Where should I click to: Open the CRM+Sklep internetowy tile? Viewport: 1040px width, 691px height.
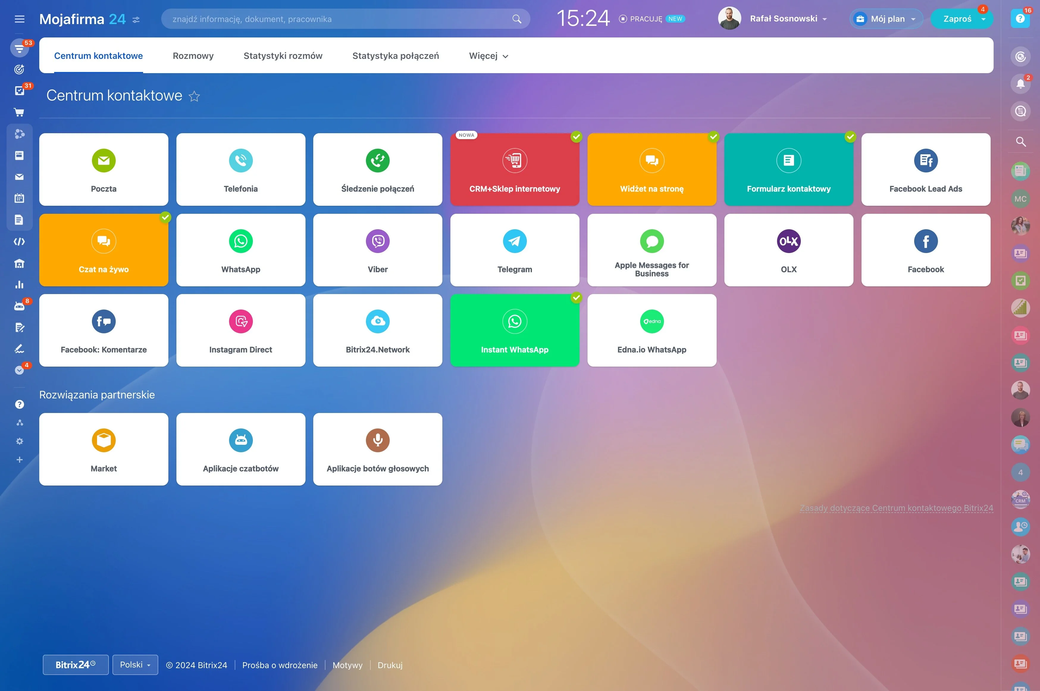tap(514, 169)
